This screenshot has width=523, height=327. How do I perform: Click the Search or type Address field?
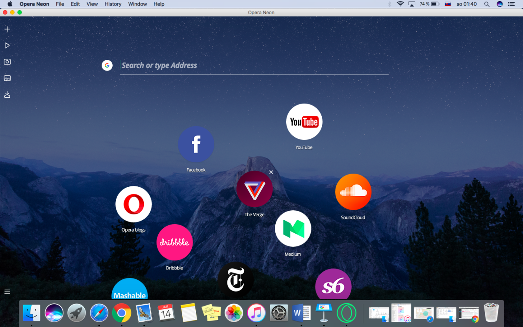point(254,65)
